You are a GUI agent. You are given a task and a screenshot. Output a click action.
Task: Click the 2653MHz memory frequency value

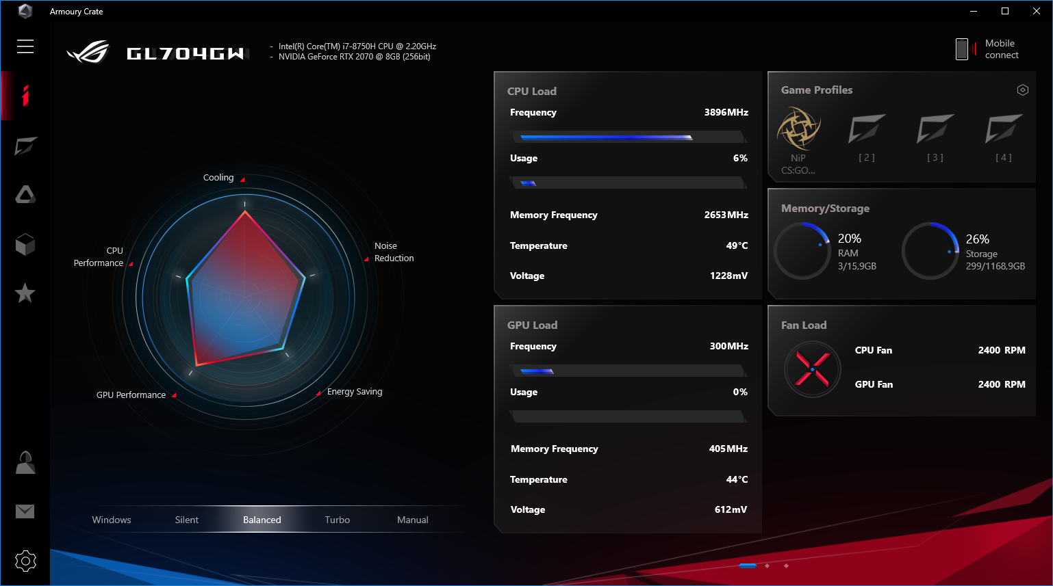pyautogui.click(x=726, y=215)
